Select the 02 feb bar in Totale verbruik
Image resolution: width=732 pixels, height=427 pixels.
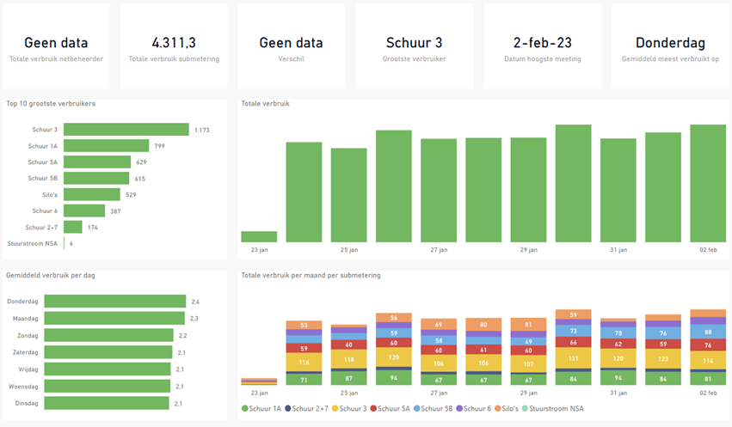point(708,184)
